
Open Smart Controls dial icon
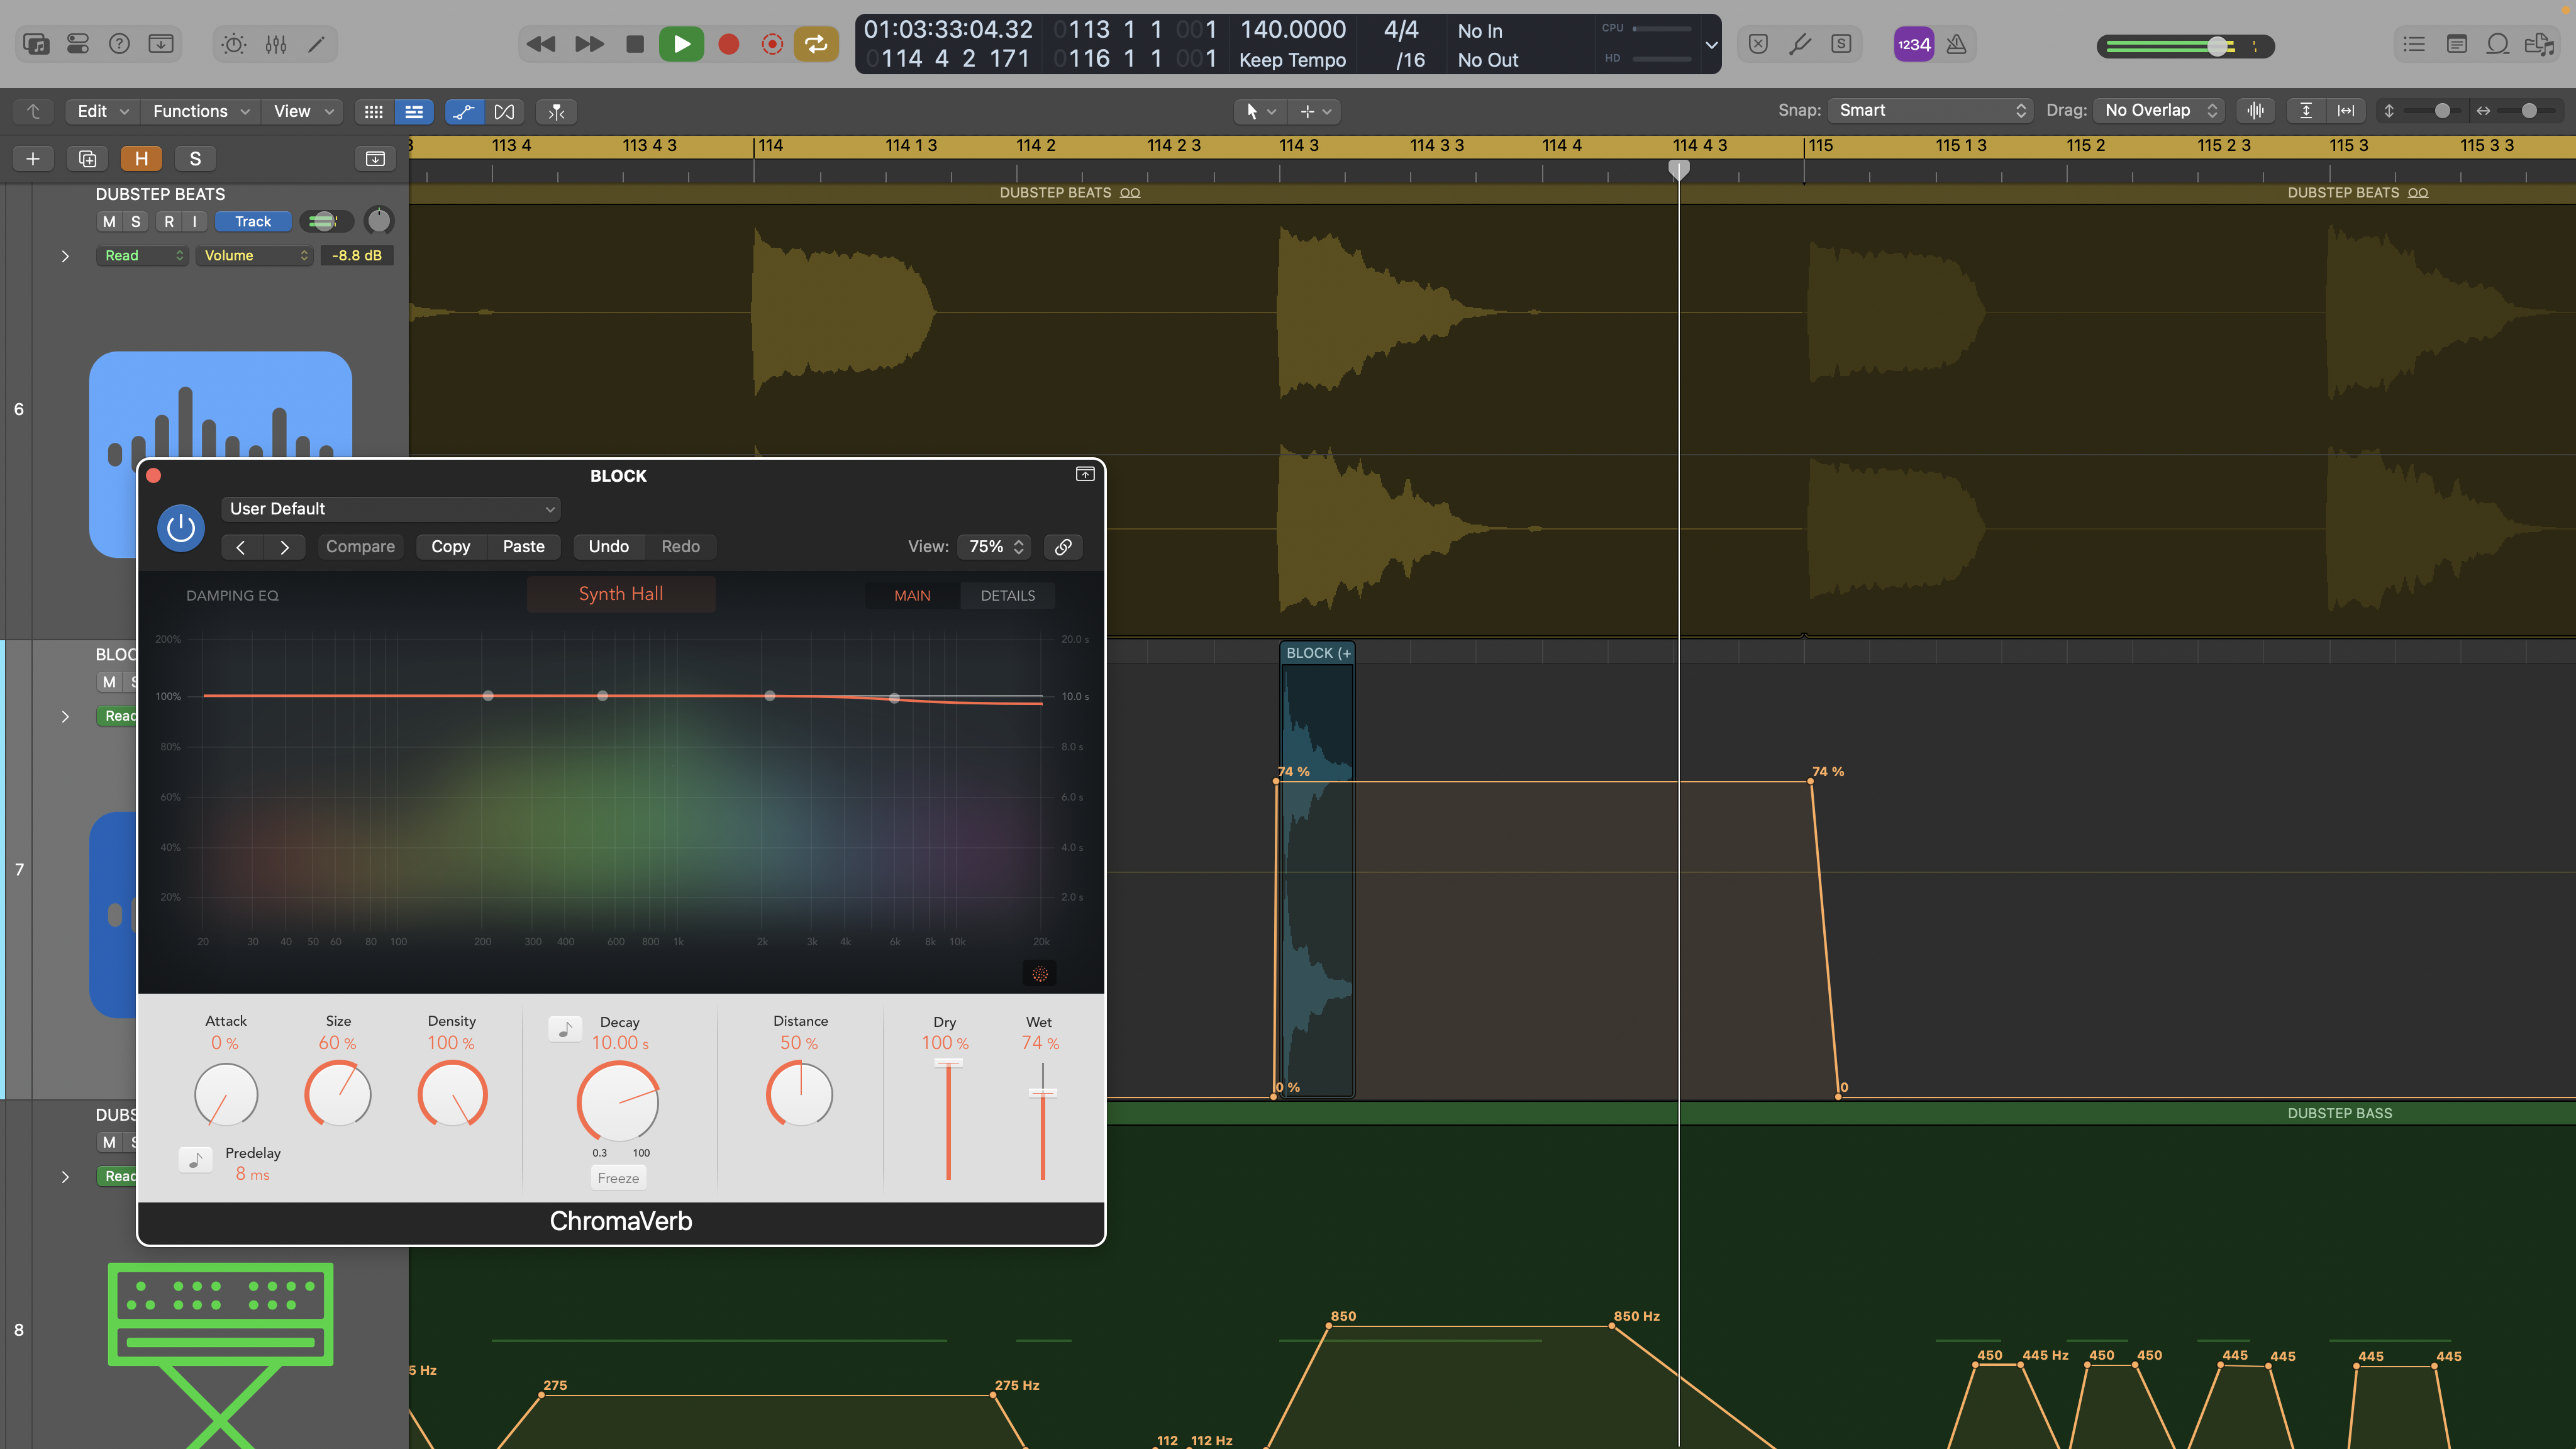(x=234, y=44)
